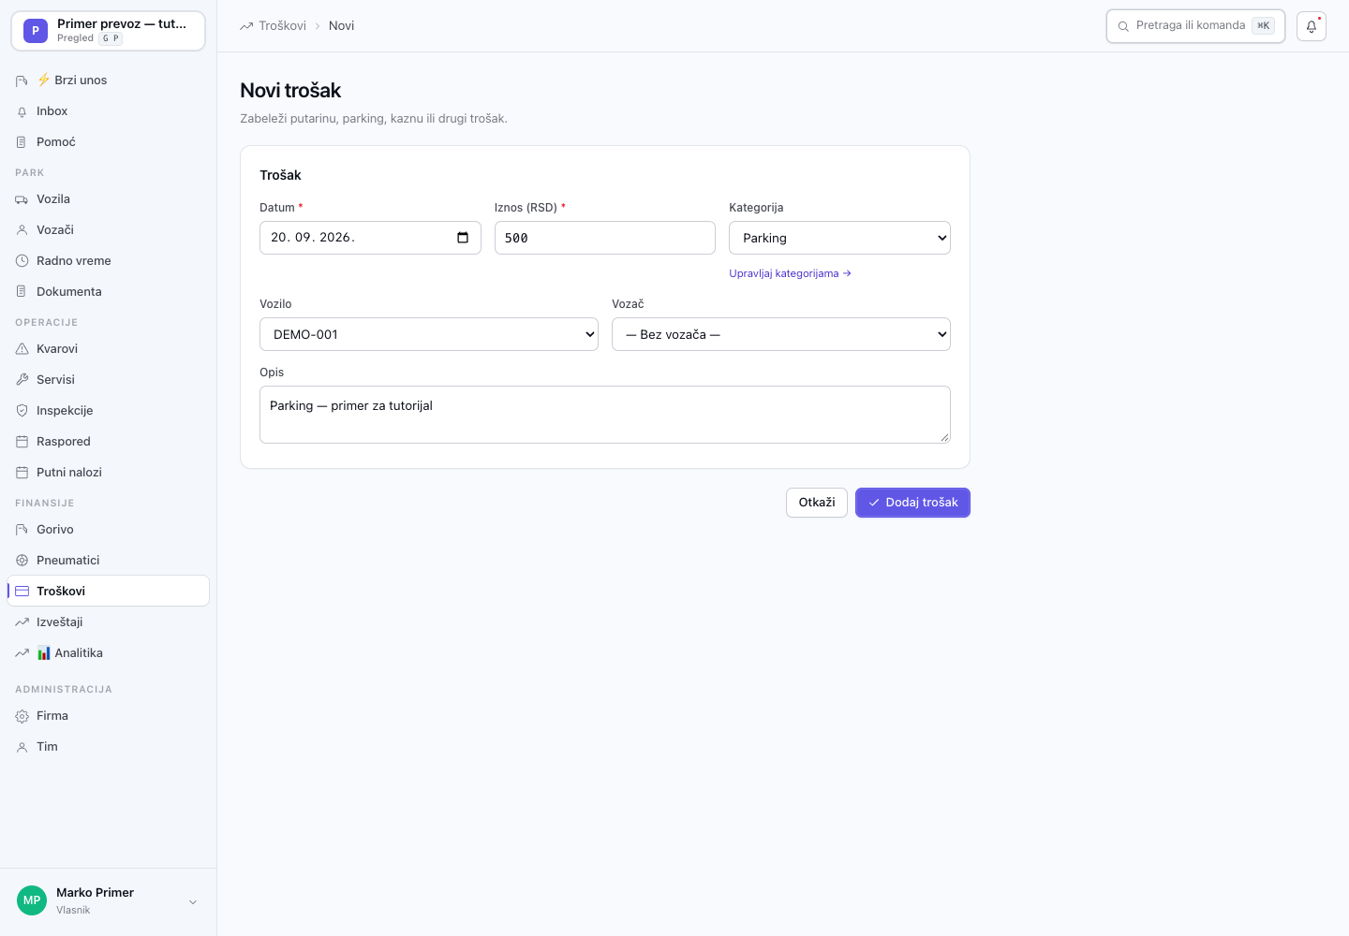Click the Servisi wrench icon
The image size is (1349, 936).
[x=22, y=380]
